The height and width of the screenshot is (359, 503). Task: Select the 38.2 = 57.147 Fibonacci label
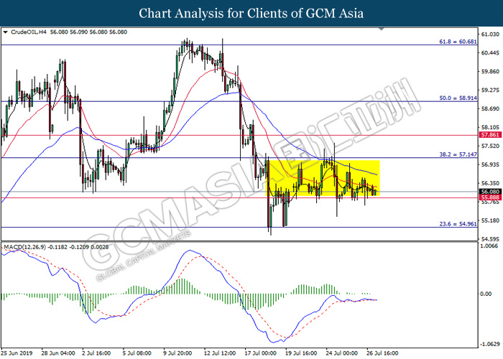458,154
